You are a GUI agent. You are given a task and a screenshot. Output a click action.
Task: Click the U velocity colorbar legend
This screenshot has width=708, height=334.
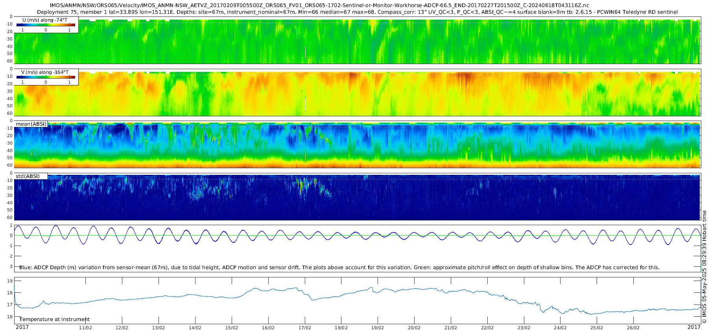click(46, 24)
